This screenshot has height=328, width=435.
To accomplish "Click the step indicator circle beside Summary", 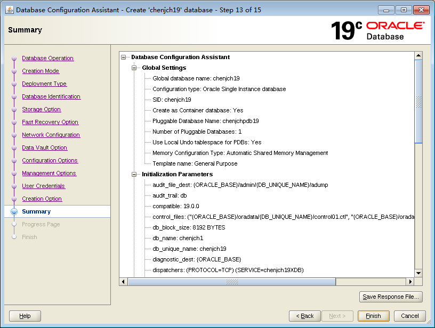I will tap(14, 211).
